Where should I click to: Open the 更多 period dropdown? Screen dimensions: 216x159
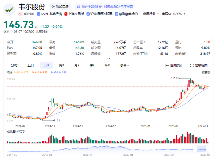click(x=125, y=65)
